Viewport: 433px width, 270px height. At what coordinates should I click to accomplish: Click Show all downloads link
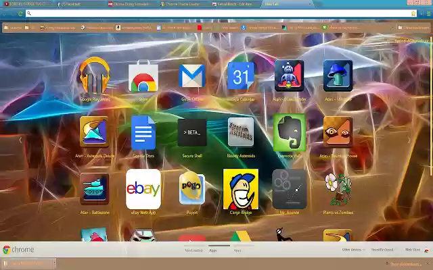pos(405,264)
